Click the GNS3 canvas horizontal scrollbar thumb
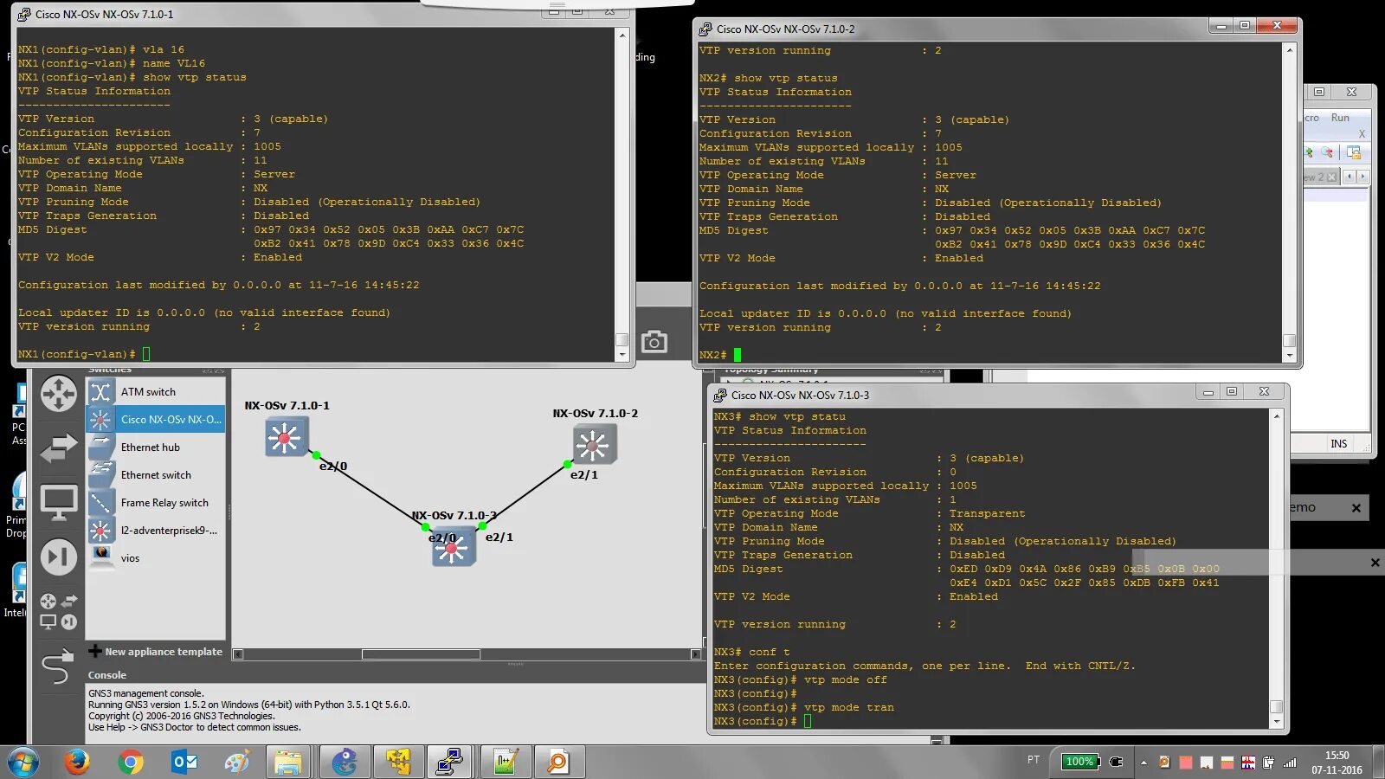 421,654
